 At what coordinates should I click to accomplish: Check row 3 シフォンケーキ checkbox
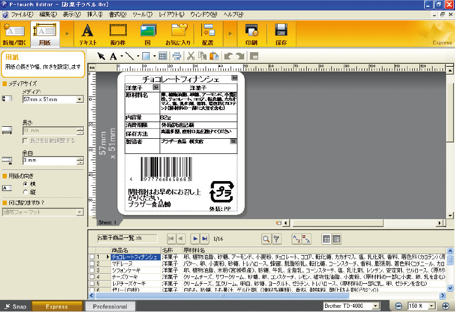92,270
